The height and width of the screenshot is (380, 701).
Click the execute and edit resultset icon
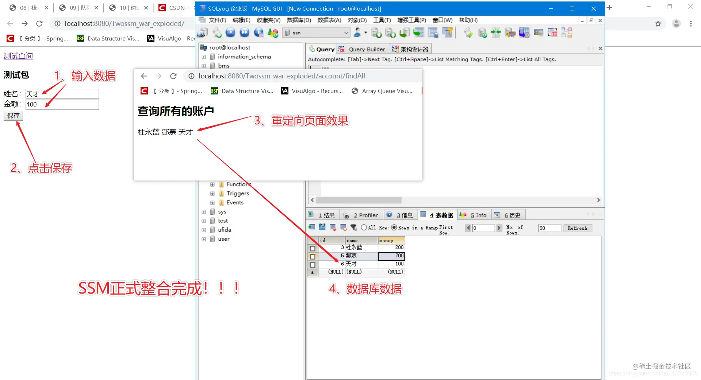tap(258, 33)
